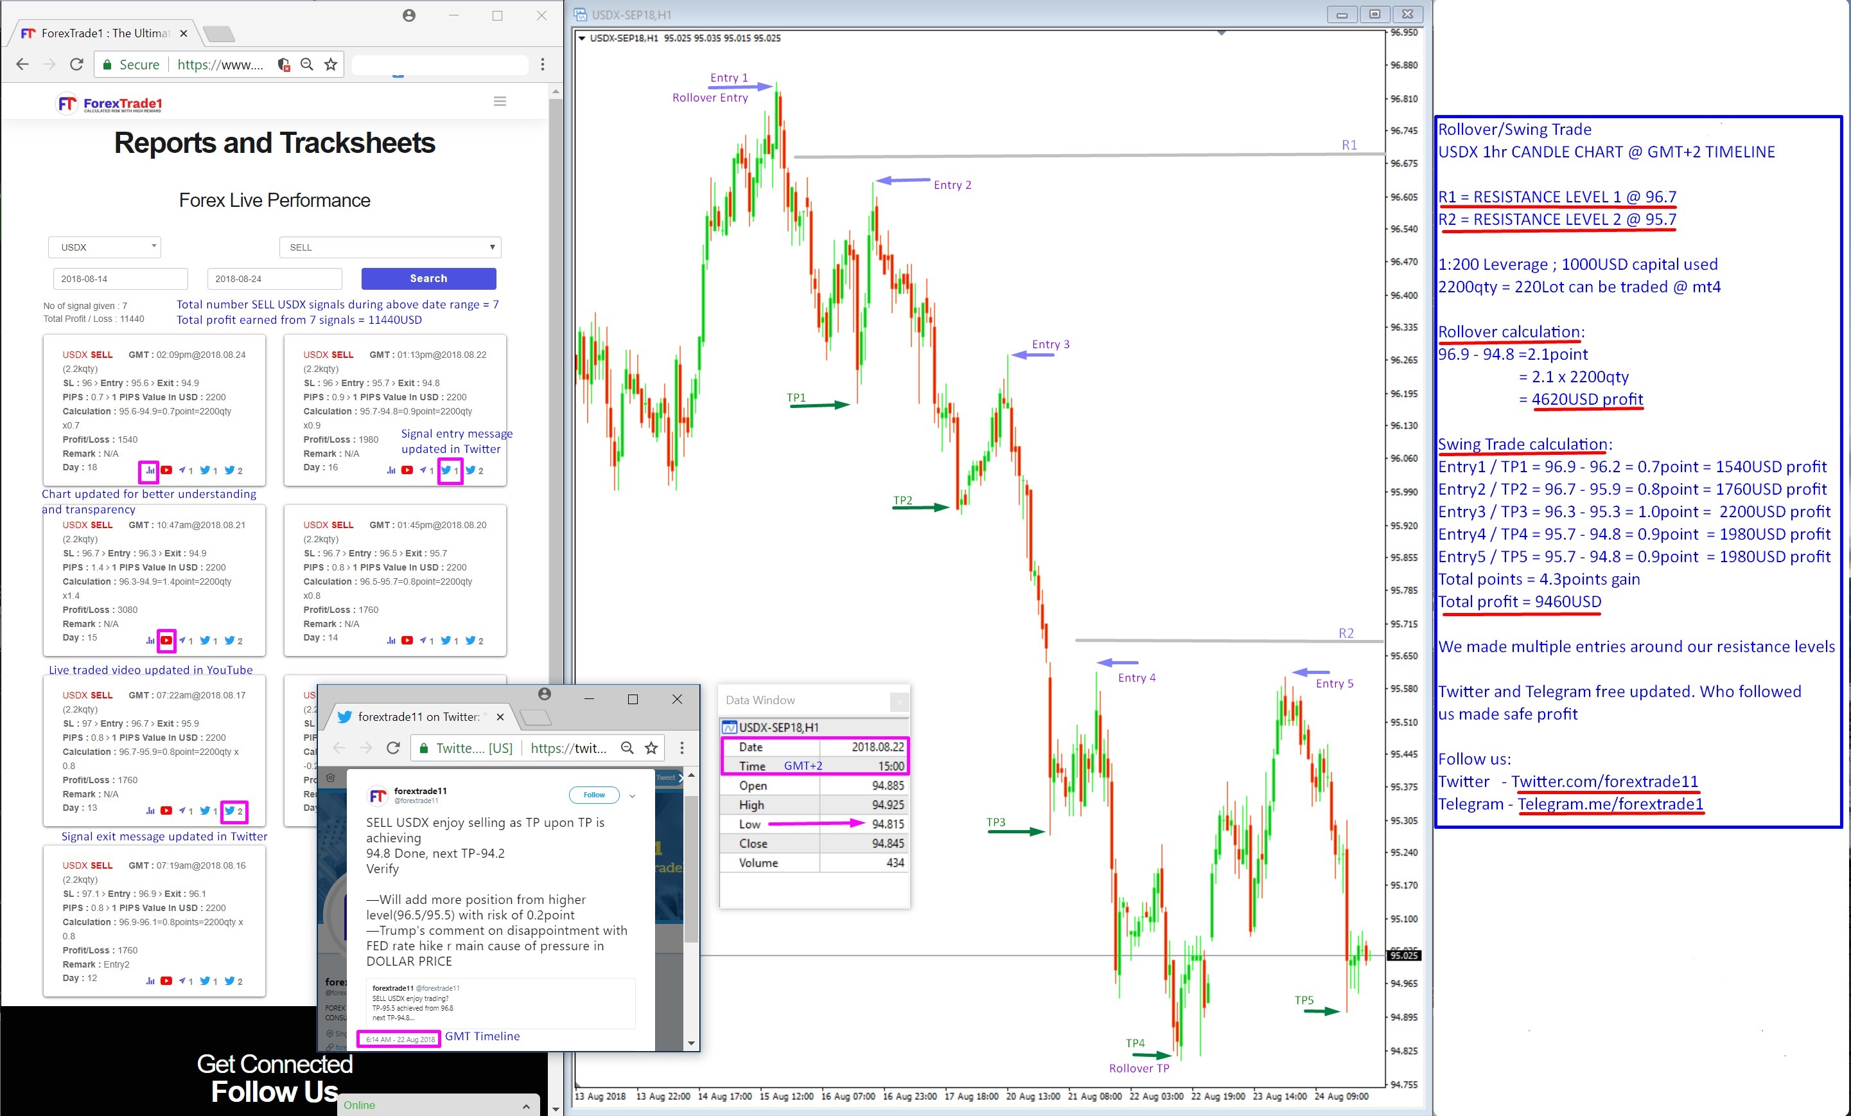The height and width of the screenshot is (1116, 1851).
Task: Follow forextrade11 on Twitter
Action: coord(594,795)
